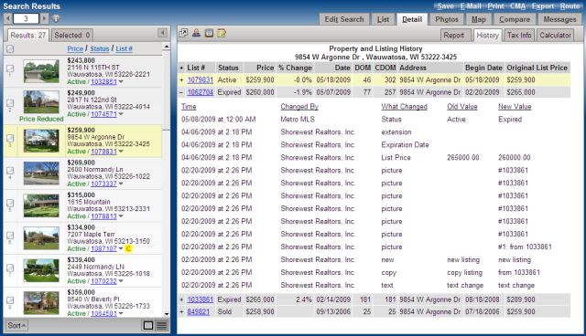
Task: Go to previous listing arrow
Action: coord(8,18)
